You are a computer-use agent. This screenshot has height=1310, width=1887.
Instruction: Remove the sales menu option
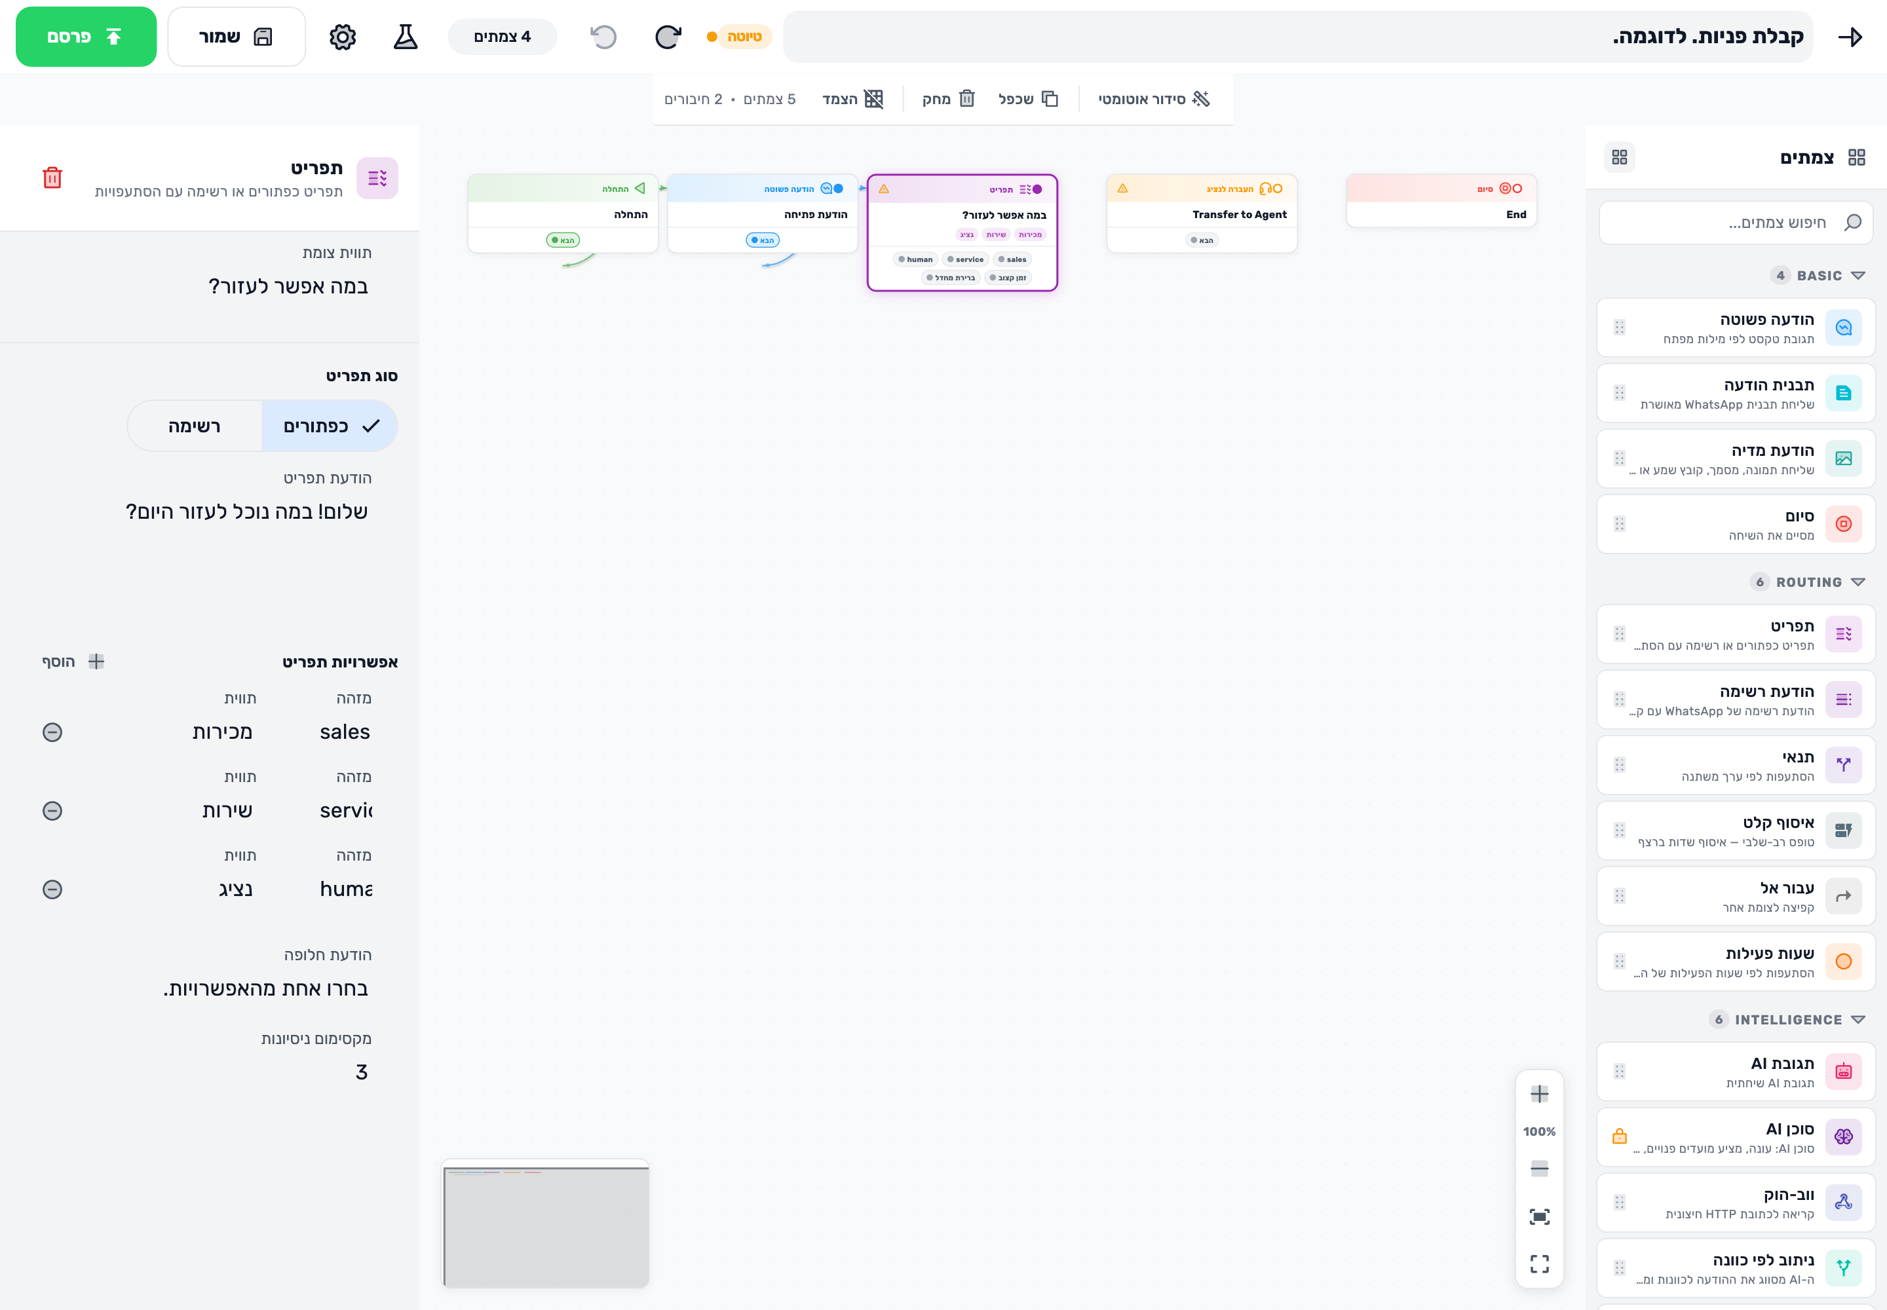click(52, 732)
